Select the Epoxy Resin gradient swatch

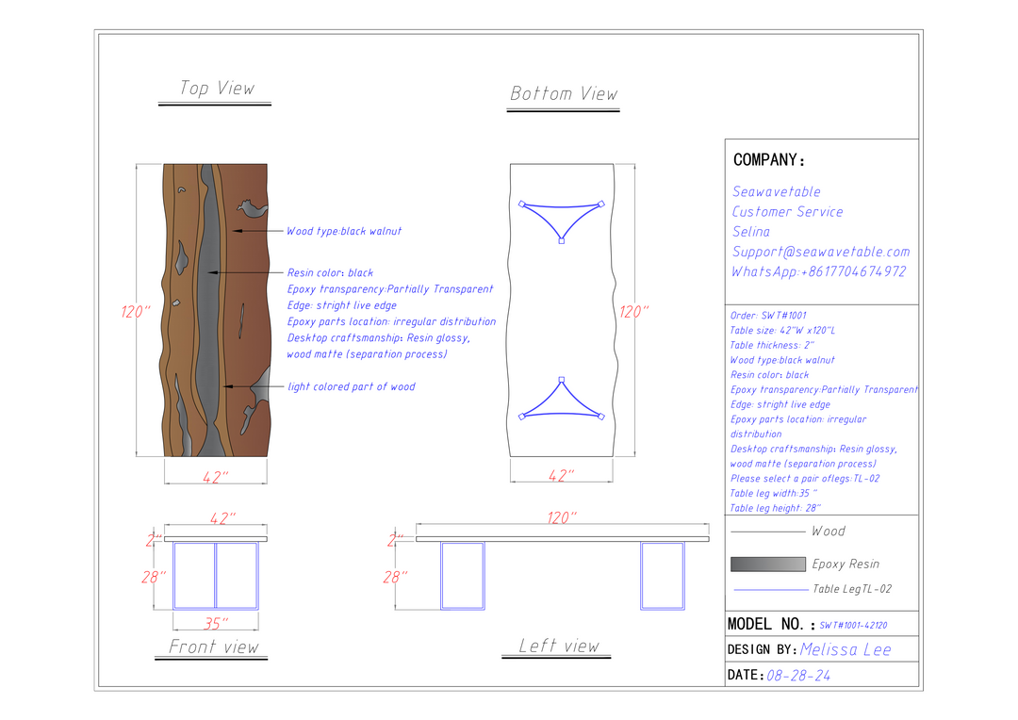pos(767,565)
